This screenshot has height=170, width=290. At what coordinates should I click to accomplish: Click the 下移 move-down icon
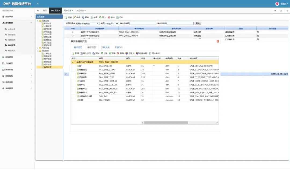(x=110, y=53)
